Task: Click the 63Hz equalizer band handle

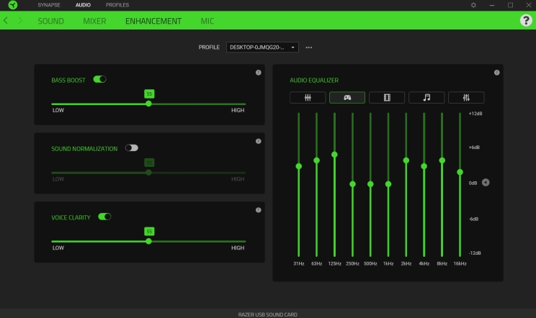Action: point(316,160)
